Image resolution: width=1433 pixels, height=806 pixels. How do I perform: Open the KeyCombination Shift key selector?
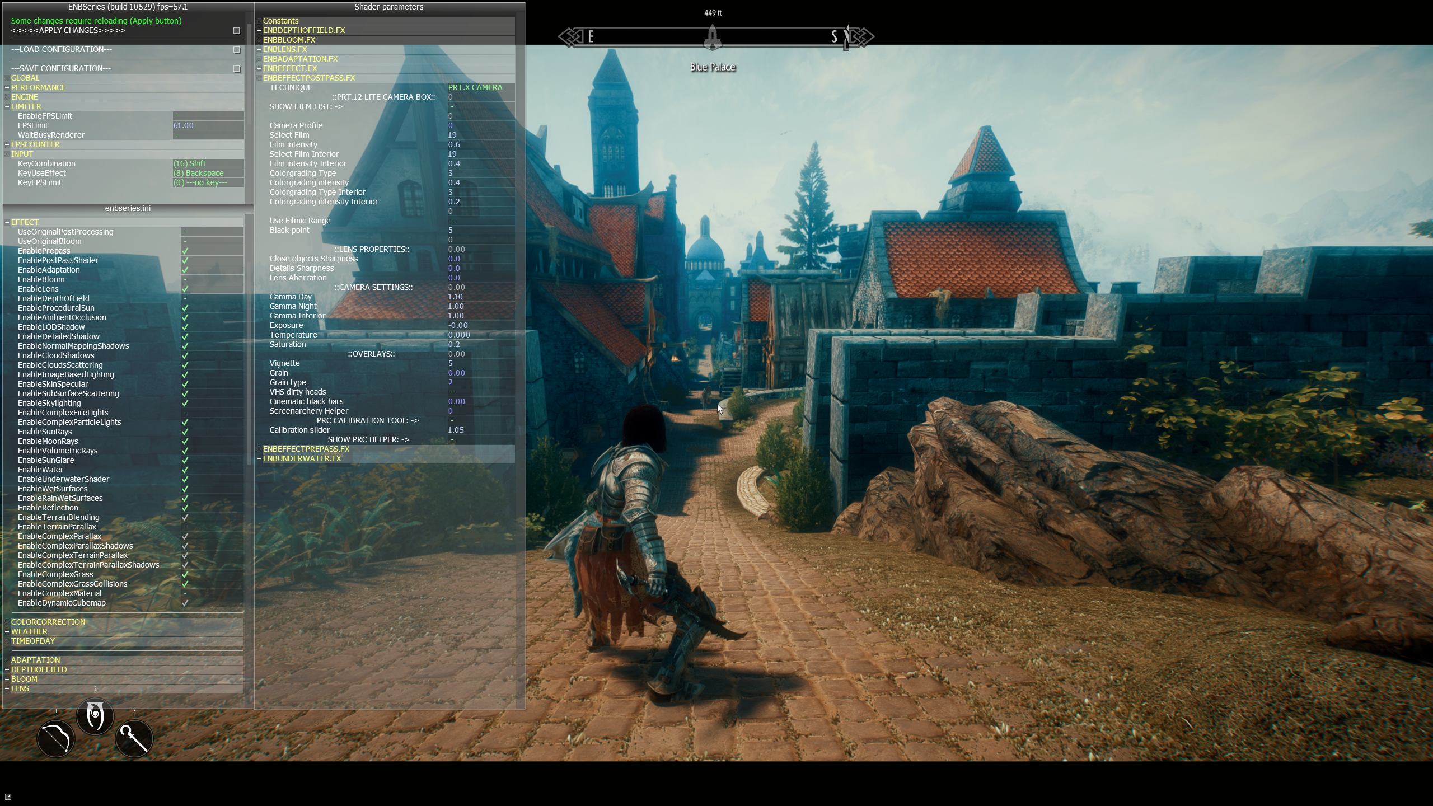tap(208, 163)
